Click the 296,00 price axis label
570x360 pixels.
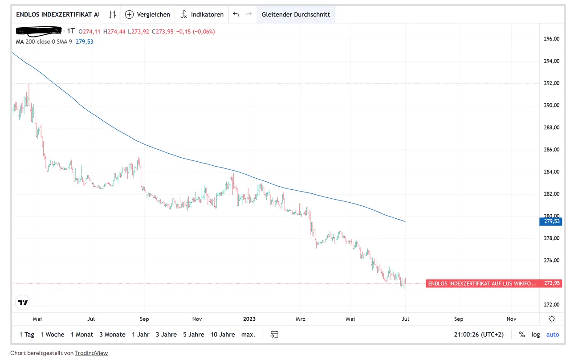click(552, 39)
